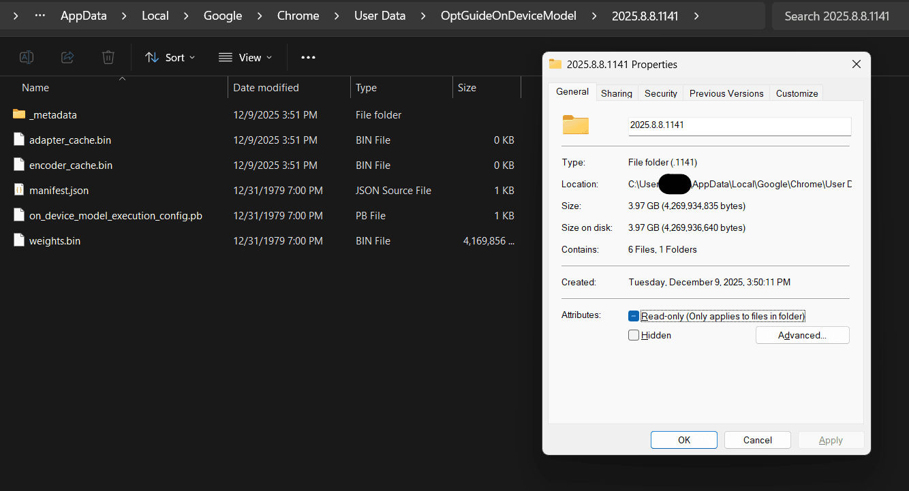This screenshot has height=491, width=909.
Task: Expand chevron after Local breadcrumb
Action: (186, 16)
